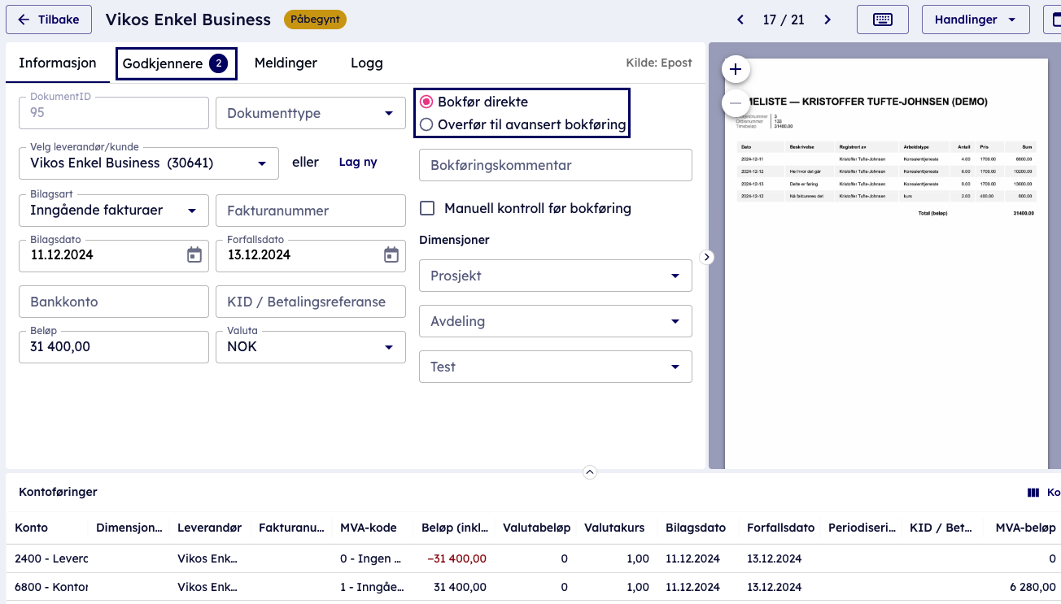Enable Manuell kontroll før bokføring checkbox
The image size is (1061, 604).
tap(427, 209)
